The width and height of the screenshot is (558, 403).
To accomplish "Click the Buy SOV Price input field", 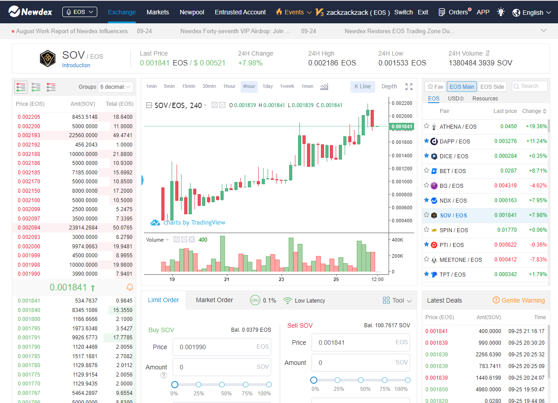I will tap(221, 347).
